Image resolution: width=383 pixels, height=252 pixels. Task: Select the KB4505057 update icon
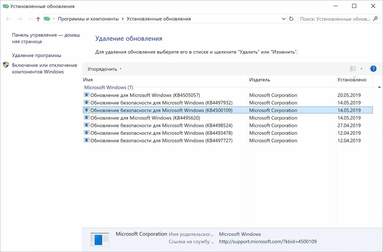[x=87, y=95]
